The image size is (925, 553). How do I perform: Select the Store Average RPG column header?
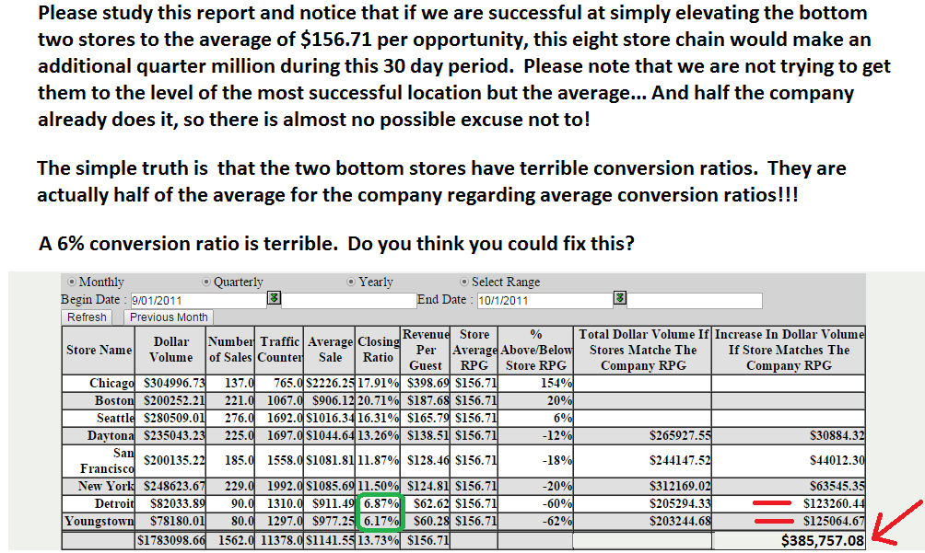[474, 350]
